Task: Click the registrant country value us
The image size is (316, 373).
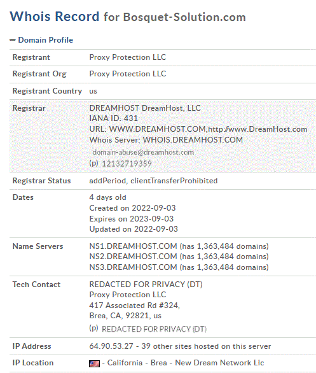Action: point(93,91)
